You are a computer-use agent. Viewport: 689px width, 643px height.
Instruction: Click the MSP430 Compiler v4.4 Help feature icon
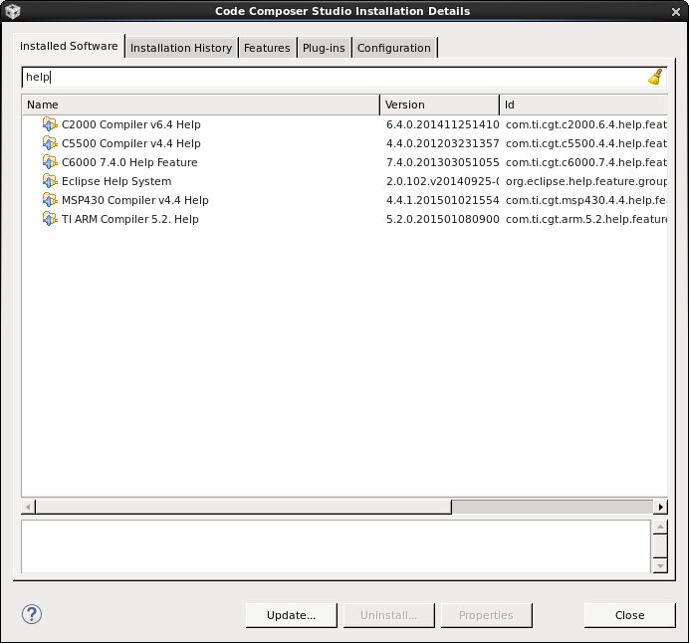pos(50,200)
